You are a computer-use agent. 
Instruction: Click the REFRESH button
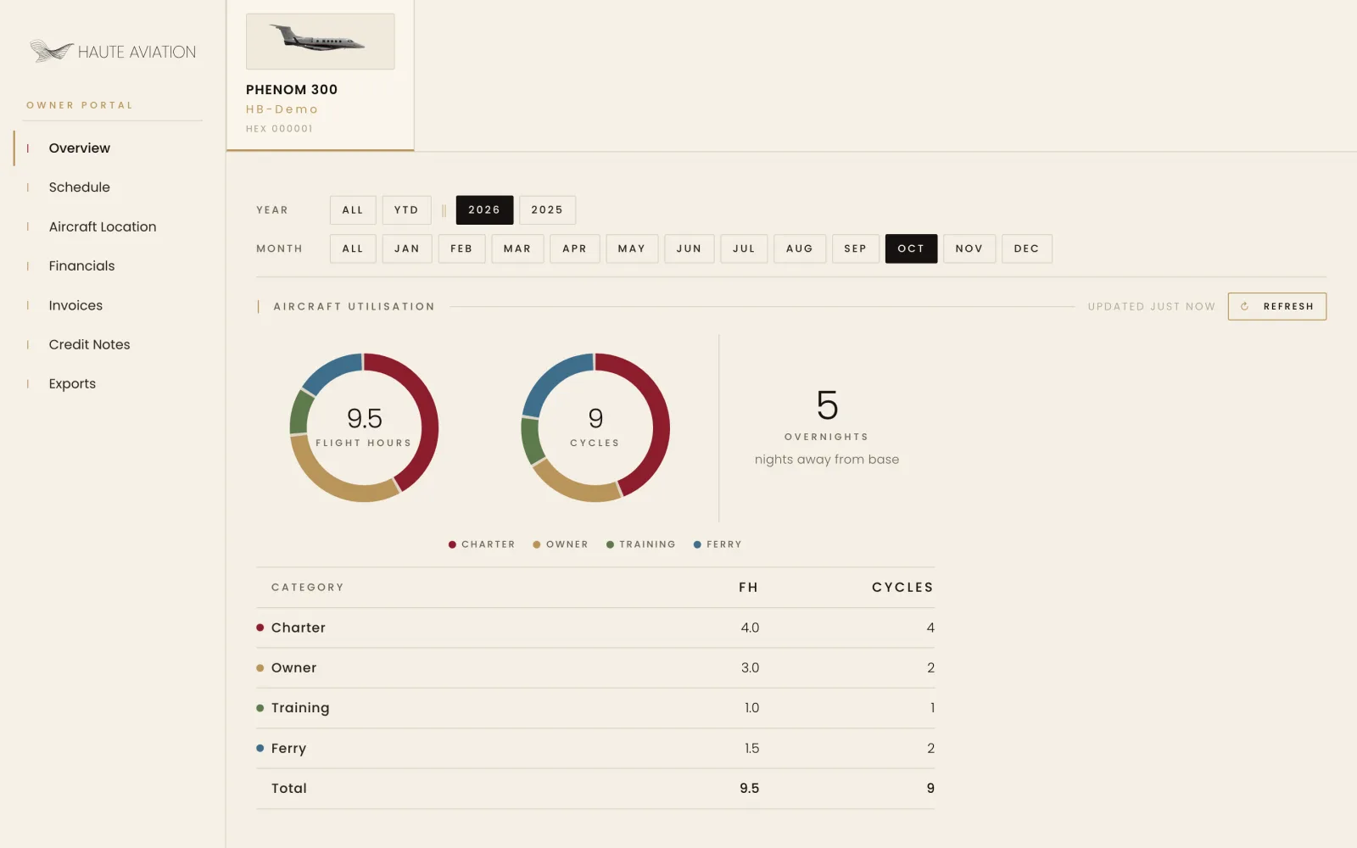[1277, 307]
